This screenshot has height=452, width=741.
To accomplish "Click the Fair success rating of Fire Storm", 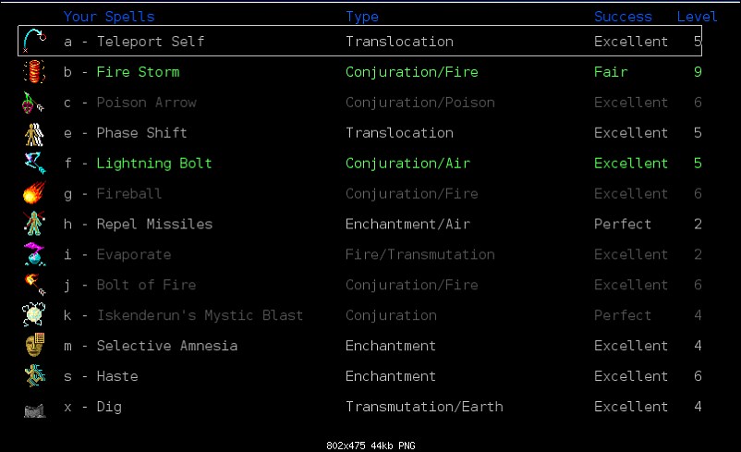I will 611,72.
